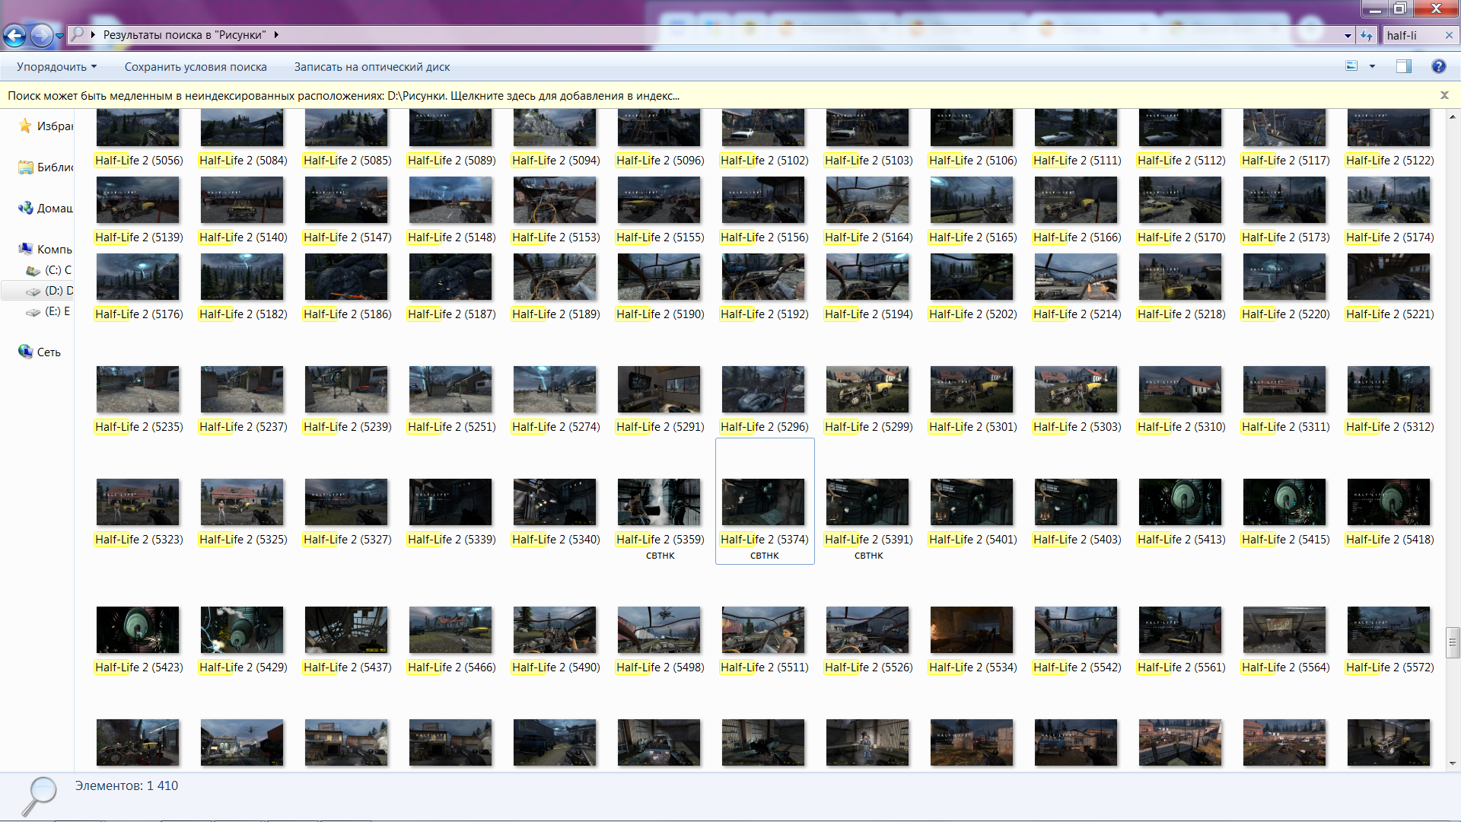The height and width of the screenshot is (822, 1461).
Task: Click the vertical scrollbar thumb
Action: (x=1453, y=642)
